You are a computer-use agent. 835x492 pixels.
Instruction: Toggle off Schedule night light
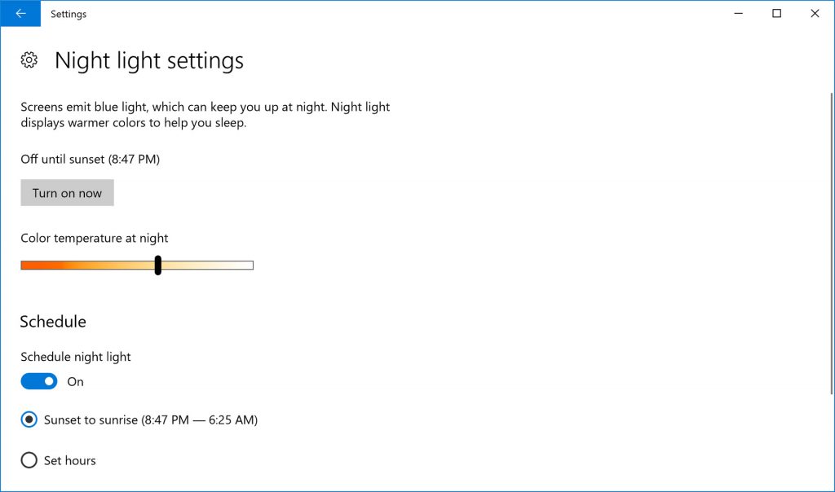38,380
